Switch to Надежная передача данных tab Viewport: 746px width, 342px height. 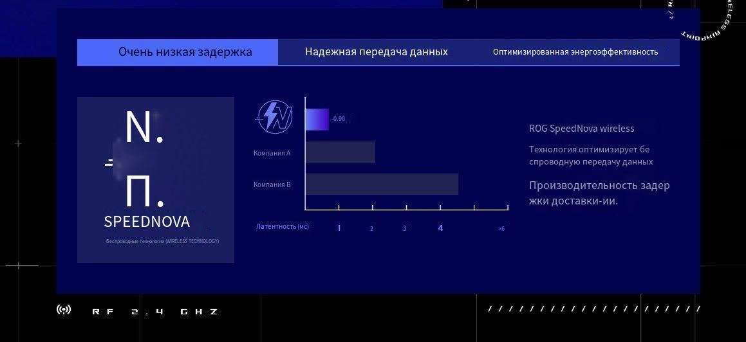376,52
